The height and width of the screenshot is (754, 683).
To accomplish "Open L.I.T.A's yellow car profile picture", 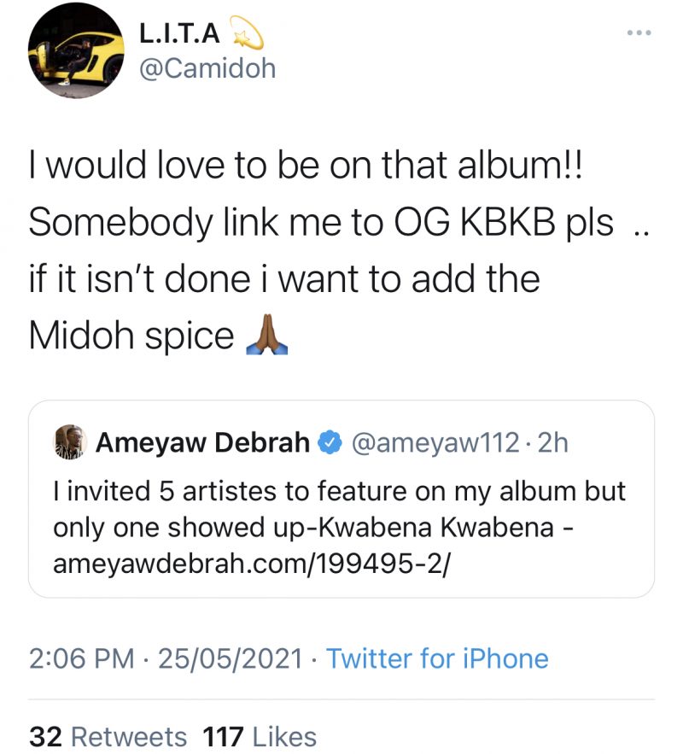I will pos(76,50).
